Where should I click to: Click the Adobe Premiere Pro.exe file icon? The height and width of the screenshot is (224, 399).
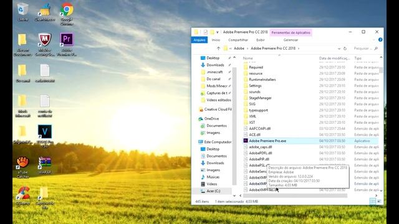[x=246, y=141]
